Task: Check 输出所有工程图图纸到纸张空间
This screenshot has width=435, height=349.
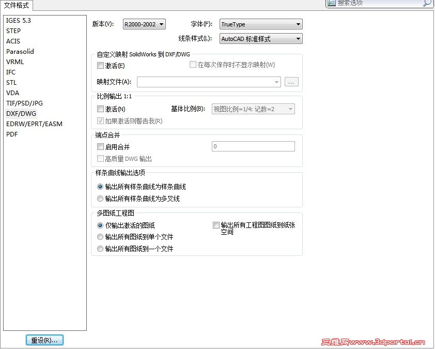Action: tap(216, 225)
